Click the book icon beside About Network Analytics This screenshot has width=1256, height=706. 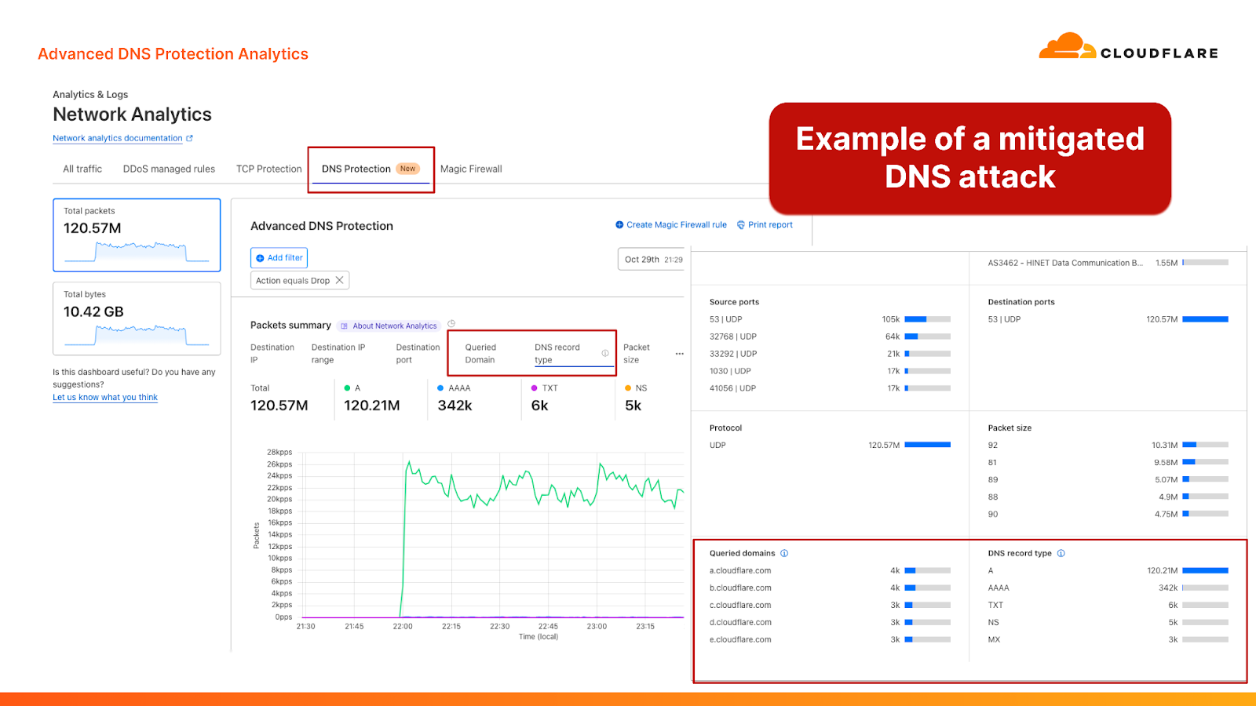(345, 326)
